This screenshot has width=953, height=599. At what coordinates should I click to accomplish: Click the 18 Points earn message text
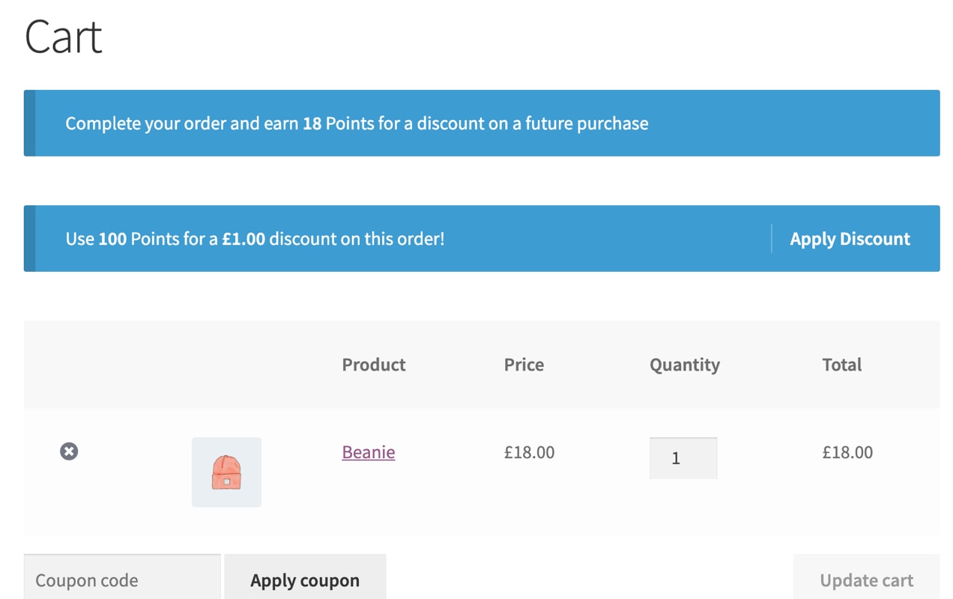(x=357, y=124)
